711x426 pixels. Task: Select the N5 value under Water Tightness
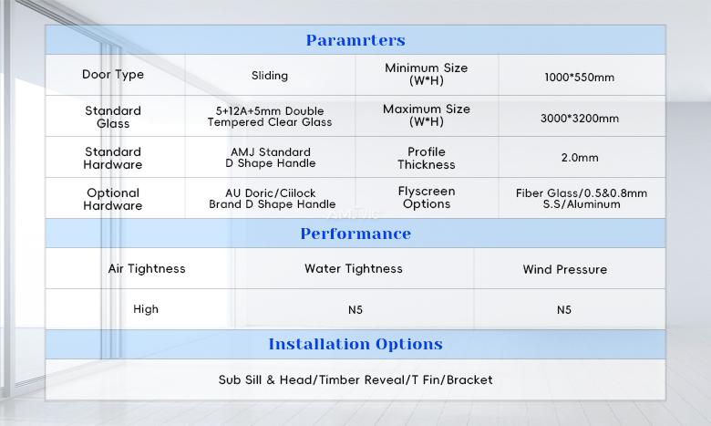coord(355,310)
